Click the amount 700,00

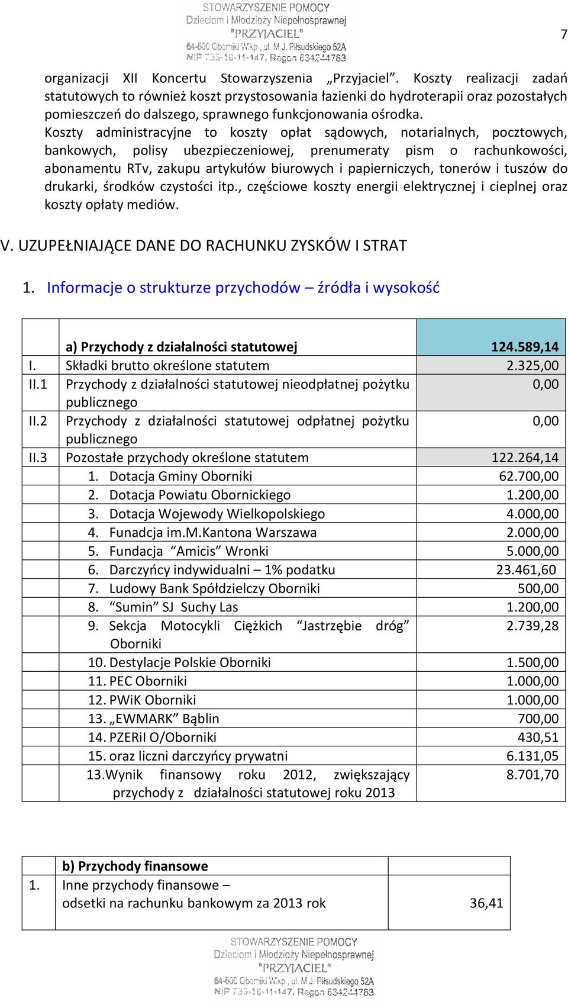[538, 719]
